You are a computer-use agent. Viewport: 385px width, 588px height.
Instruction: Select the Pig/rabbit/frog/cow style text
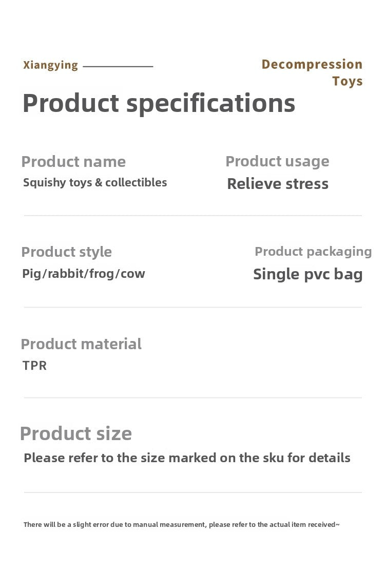click(x=84, y=274)
